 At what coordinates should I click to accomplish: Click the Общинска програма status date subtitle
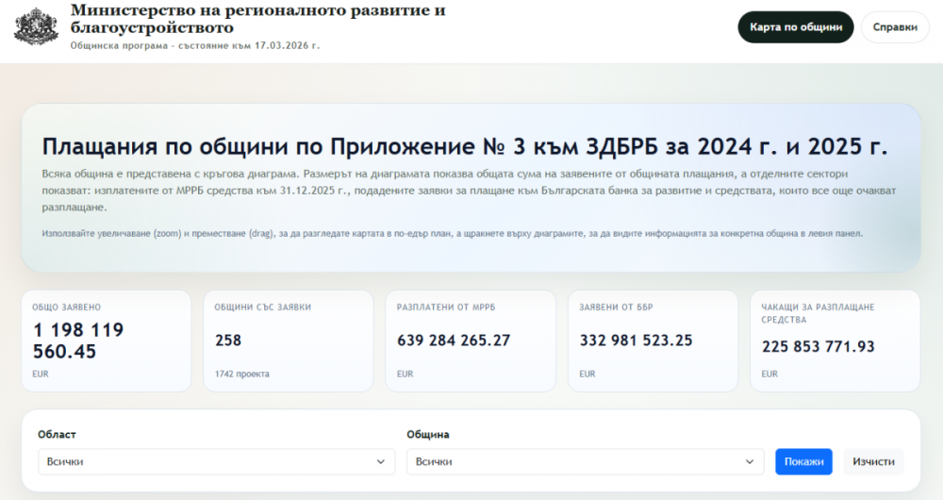tap(195, 45)
